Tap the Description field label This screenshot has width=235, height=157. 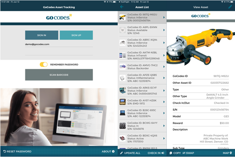(180, 130)
